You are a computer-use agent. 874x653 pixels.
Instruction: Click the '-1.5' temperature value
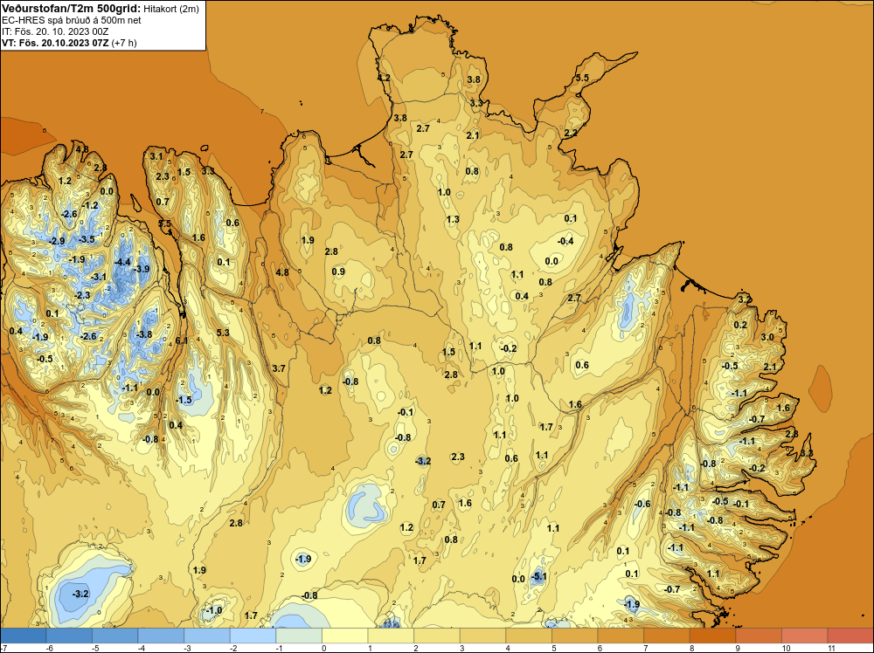[x=184, y=400]
